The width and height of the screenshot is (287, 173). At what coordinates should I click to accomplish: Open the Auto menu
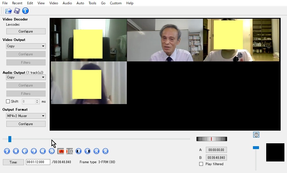80,3
